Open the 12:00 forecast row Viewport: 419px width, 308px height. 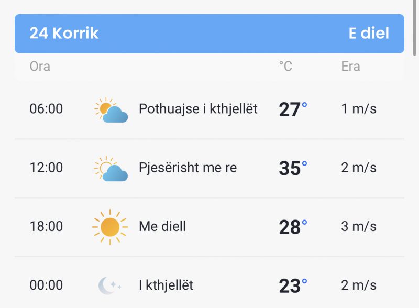[x=210, y=169]
